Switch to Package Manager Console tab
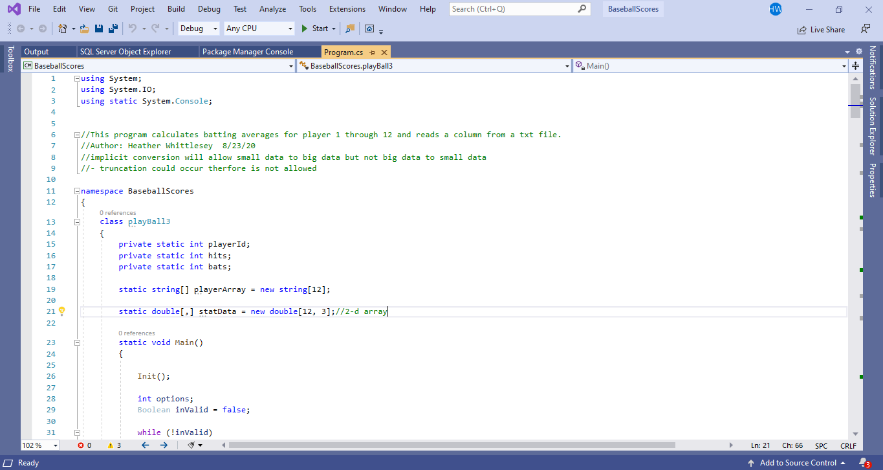 click(248, 52)
